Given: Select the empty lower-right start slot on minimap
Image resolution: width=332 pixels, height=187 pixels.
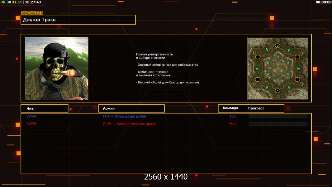Looking at the screenshot, I should click(x=297, y=79).
